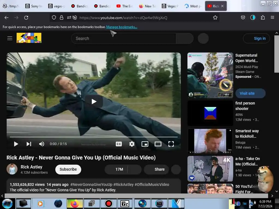
Task: Enter full screen video mode
Action: click(171, 144)
